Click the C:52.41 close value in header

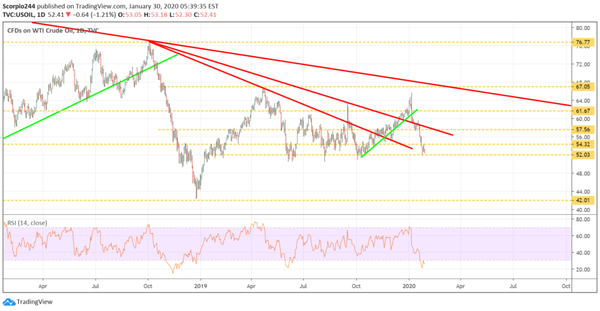tap(204, 14)
